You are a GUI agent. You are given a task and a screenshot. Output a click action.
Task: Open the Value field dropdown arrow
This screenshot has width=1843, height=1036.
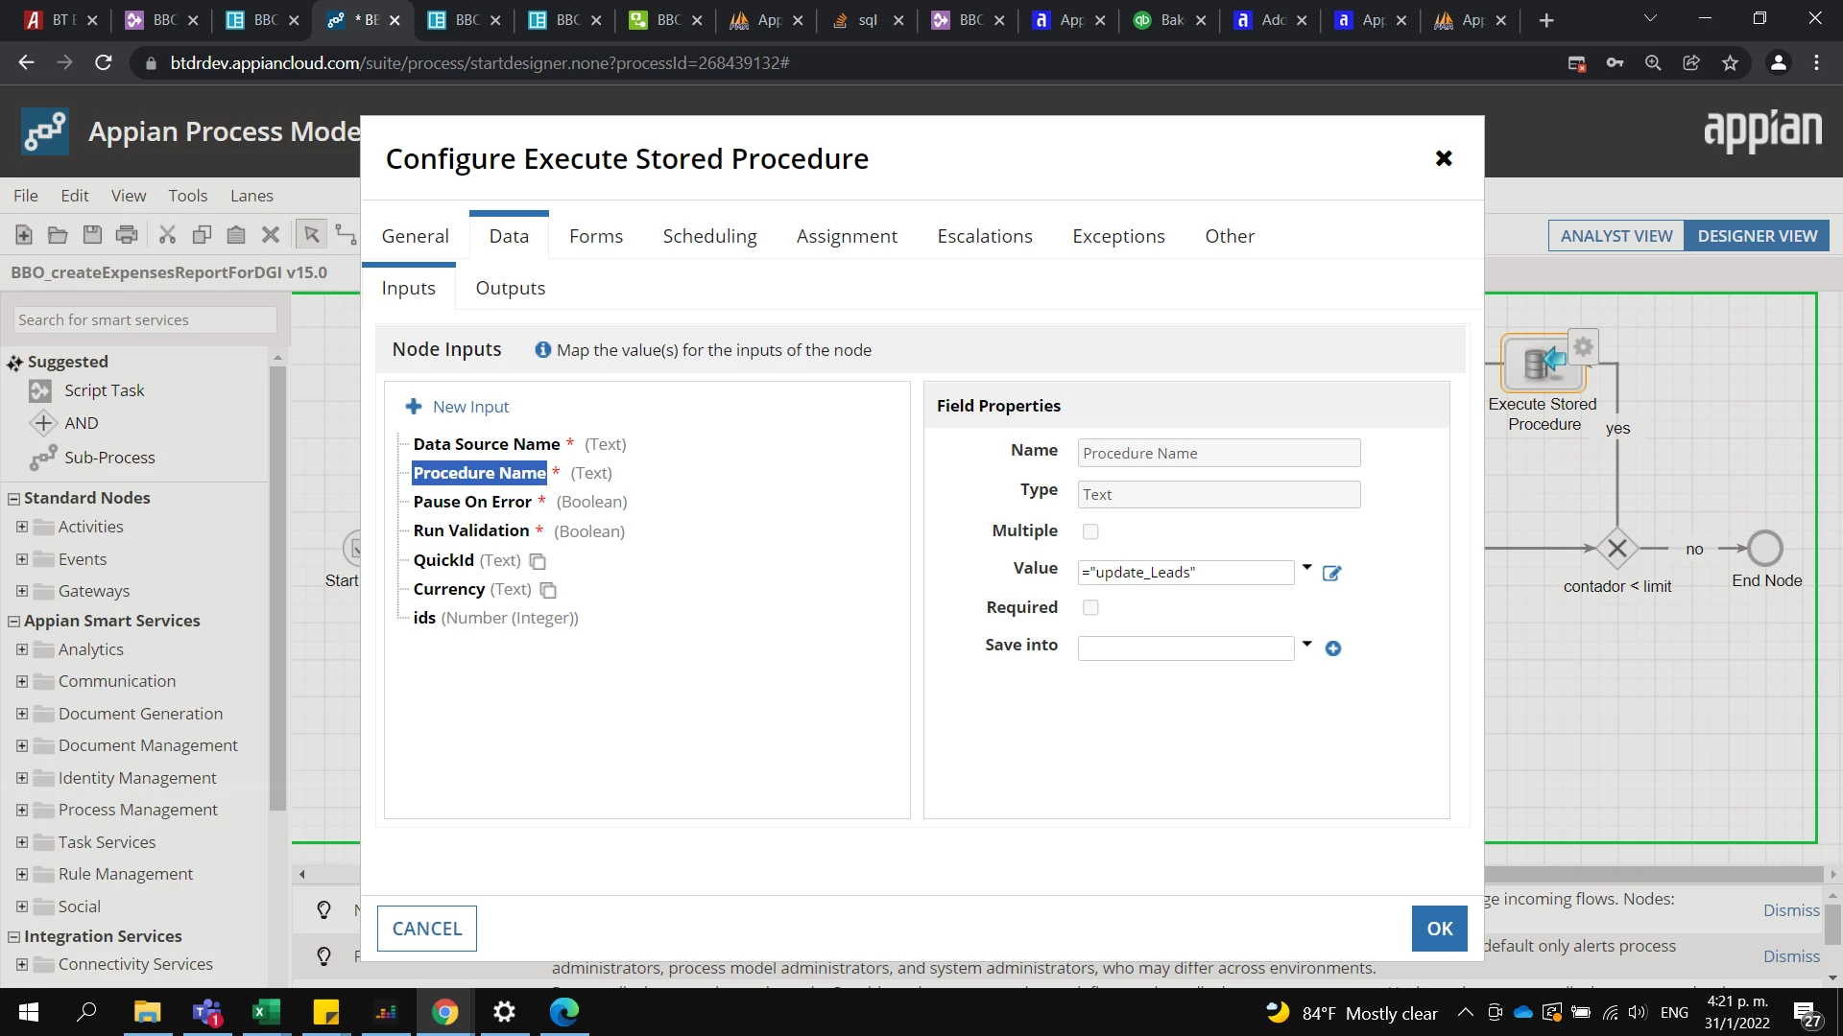(x=1306, y=568)
